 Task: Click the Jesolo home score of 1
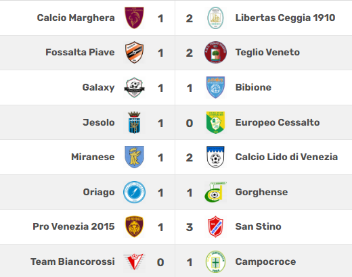tap(160, 123)
